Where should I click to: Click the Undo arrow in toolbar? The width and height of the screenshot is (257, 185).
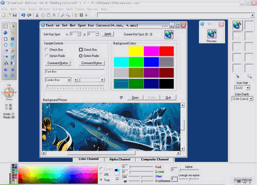[23, 15]
